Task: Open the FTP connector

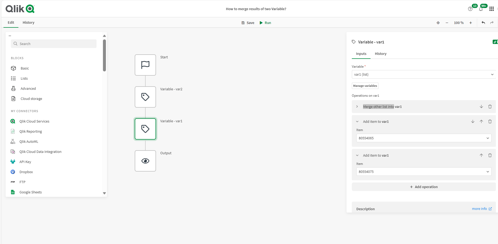Action: 18,182
